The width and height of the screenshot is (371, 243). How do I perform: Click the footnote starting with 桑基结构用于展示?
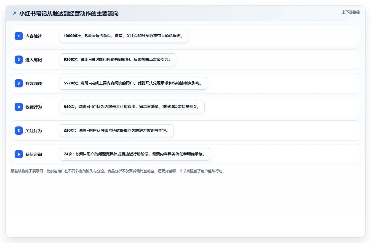[x=118, y=171]
